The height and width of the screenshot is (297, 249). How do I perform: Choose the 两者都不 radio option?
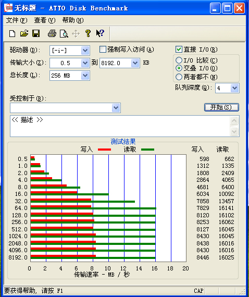tap(179, 77)
